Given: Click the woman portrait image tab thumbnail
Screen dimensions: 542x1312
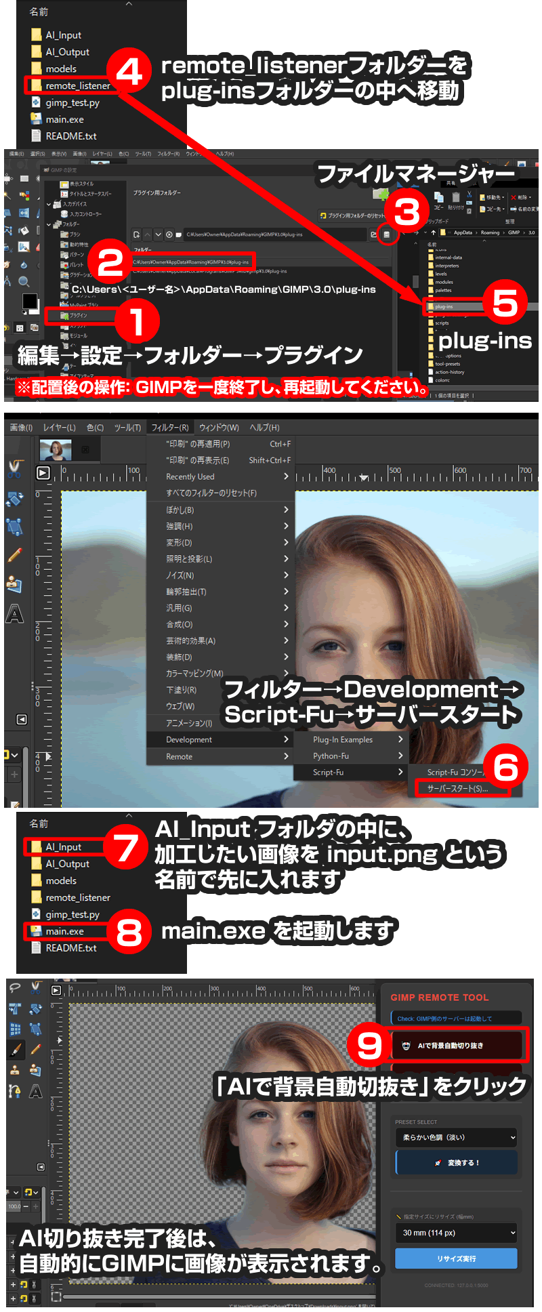Looking at the screenshot, I should [x=56, y=449].
